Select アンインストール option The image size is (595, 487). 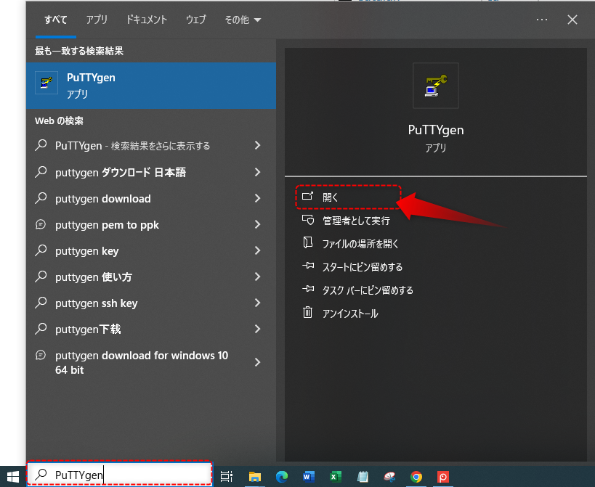tap(350, 314)
